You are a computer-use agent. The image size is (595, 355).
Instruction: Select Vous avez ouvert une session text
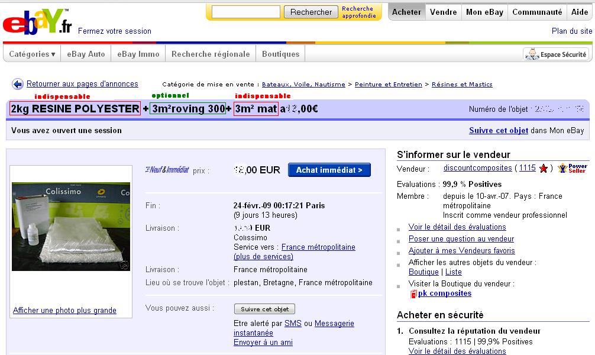click(x=66, y=130)
